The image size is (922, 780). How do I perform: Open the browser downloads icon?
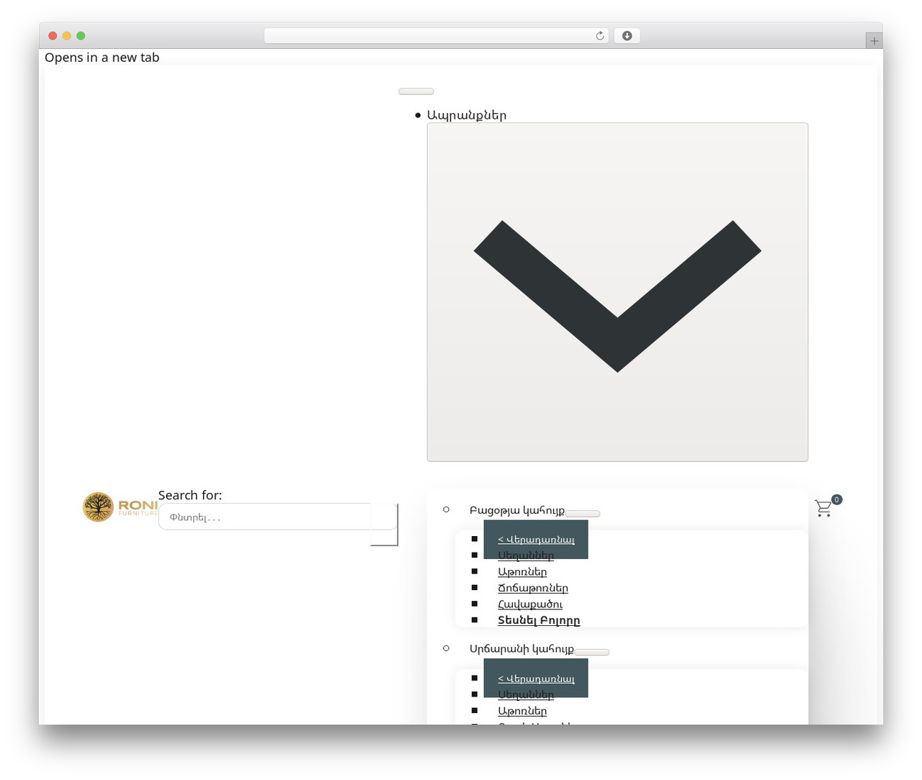click(627, 36)
